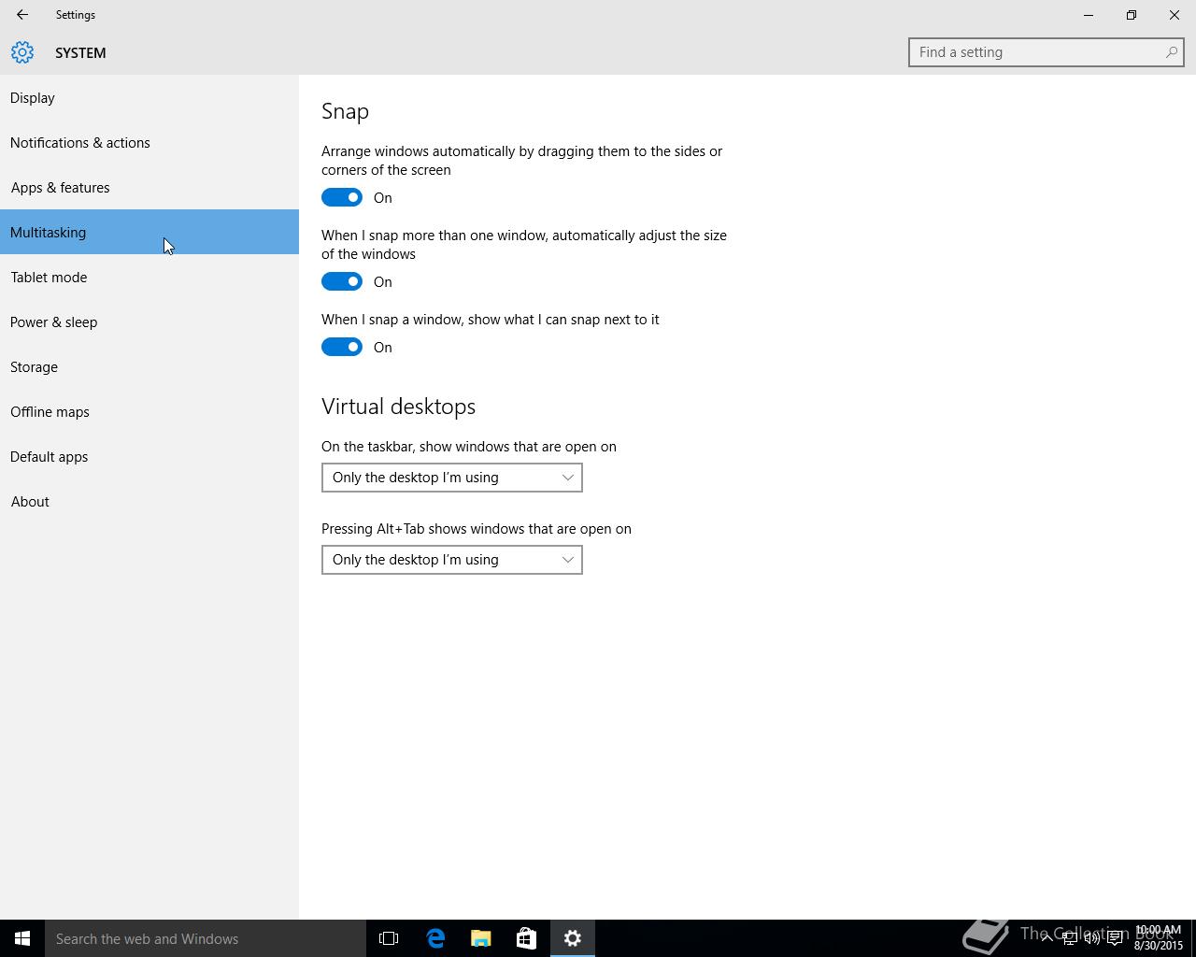Open the Alt+Tab shows windows dropdown
1196x957 pixels.
coord(452,560)
